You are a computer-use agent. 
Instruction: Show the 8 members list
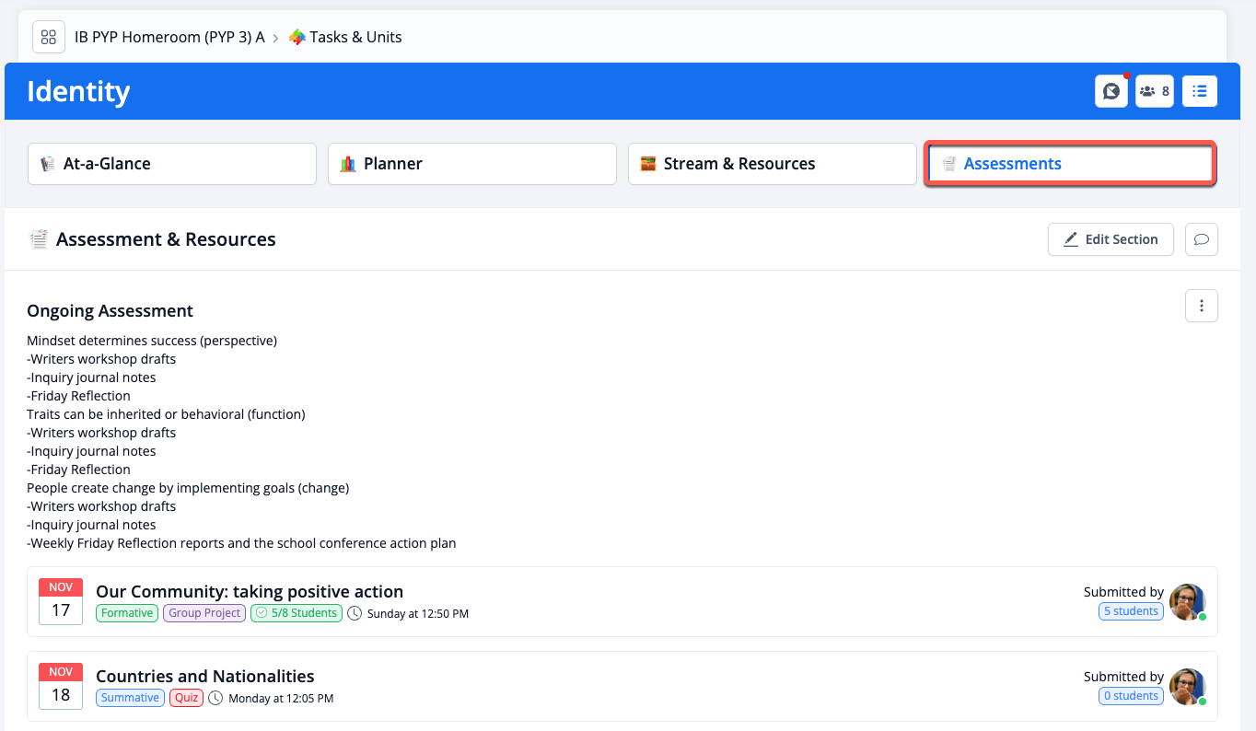pyautogui.click(x=1155, y=91)
